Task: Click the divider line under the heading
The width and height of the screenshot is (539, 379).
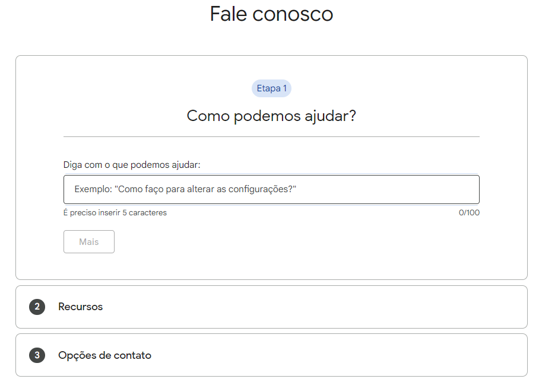Action: click(271, 137)
